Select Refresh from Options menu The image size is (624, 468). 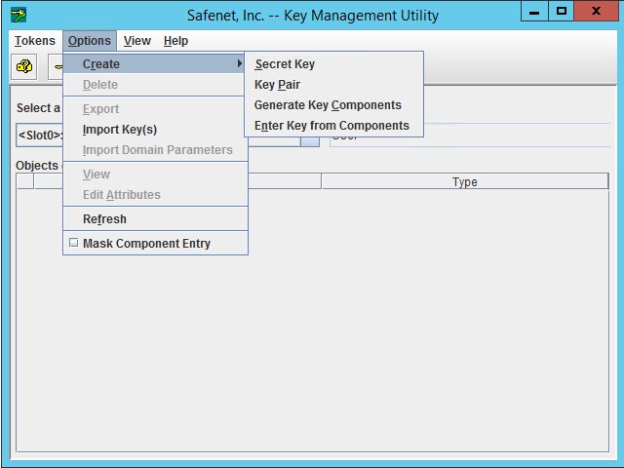point(104,219)
